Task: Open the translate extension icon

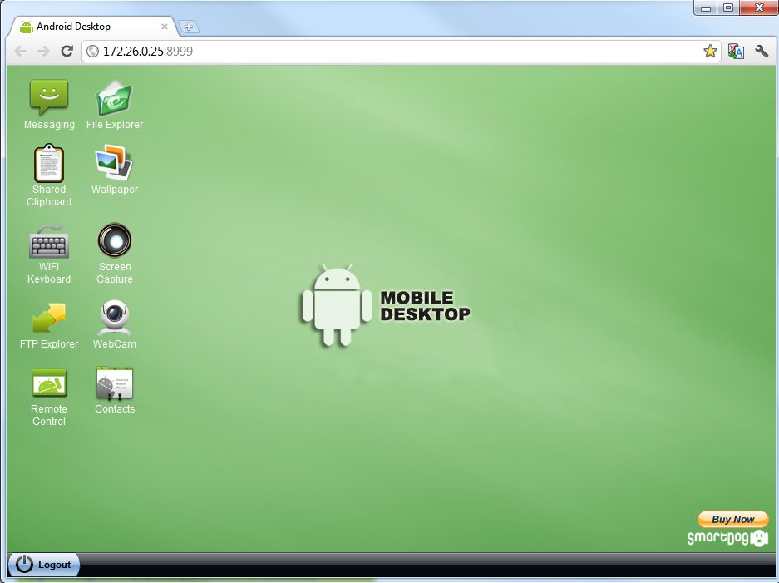Action: [736, 51]
